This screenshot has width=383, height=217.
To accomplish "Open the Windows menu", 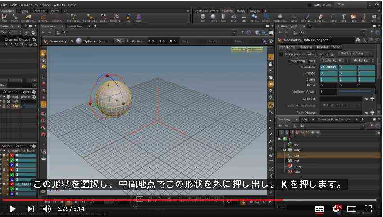I will pos(43,5).
